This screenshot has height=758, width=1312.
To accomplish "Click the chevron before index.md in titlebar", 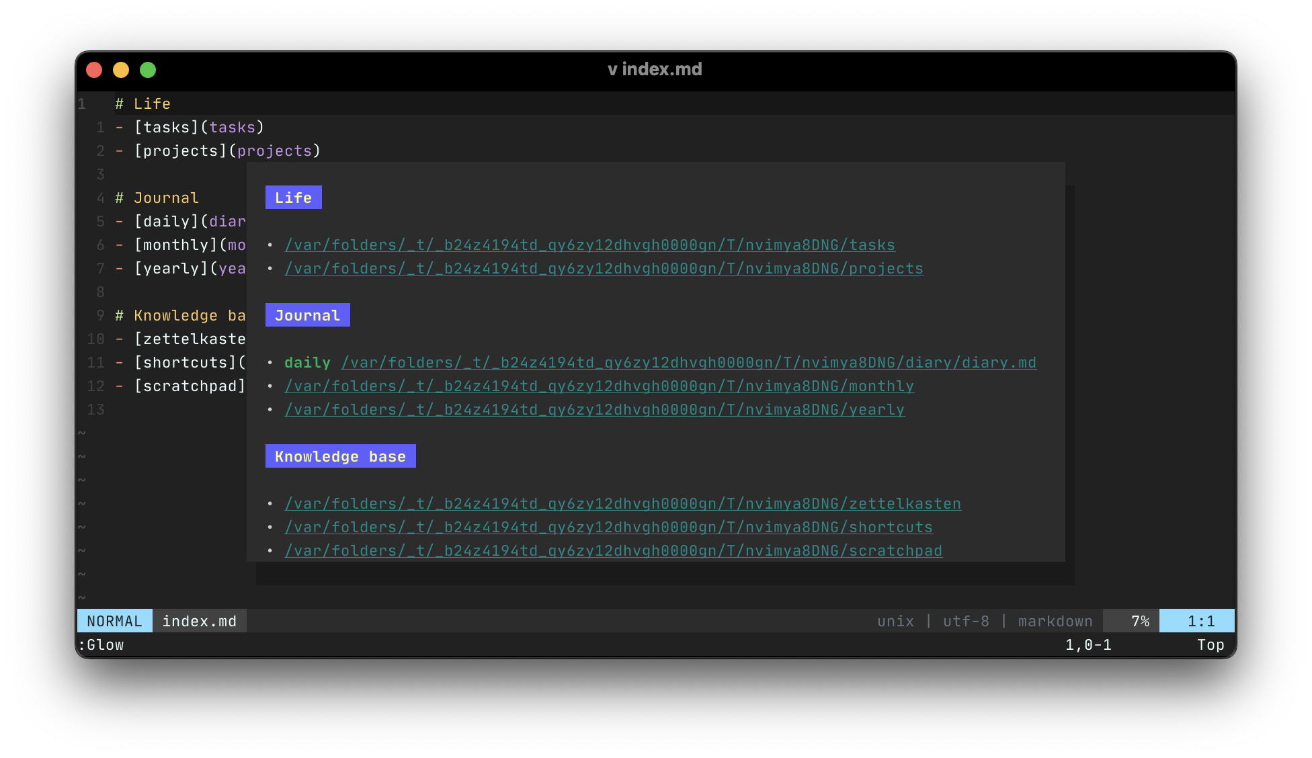I will 612,69.
